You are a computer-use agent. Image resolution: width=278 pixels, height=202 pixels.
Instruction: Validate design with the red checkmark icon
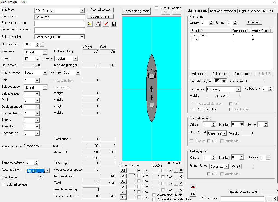pos(106,24)
